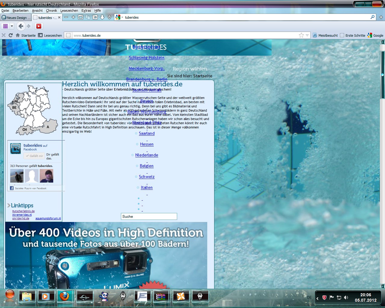This screenshot has width=385, height=308.
Task: Open the Lesezeichen menu
Action: [x=69, y=11]
